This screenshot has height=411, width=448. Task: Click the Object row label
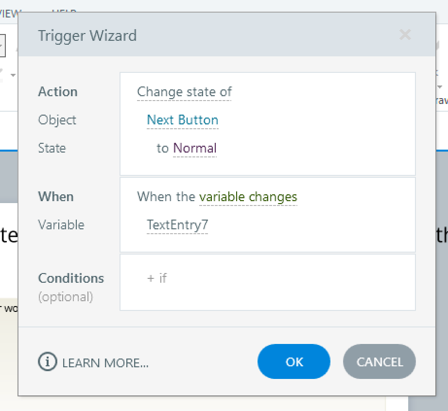[x=57, y=120]
